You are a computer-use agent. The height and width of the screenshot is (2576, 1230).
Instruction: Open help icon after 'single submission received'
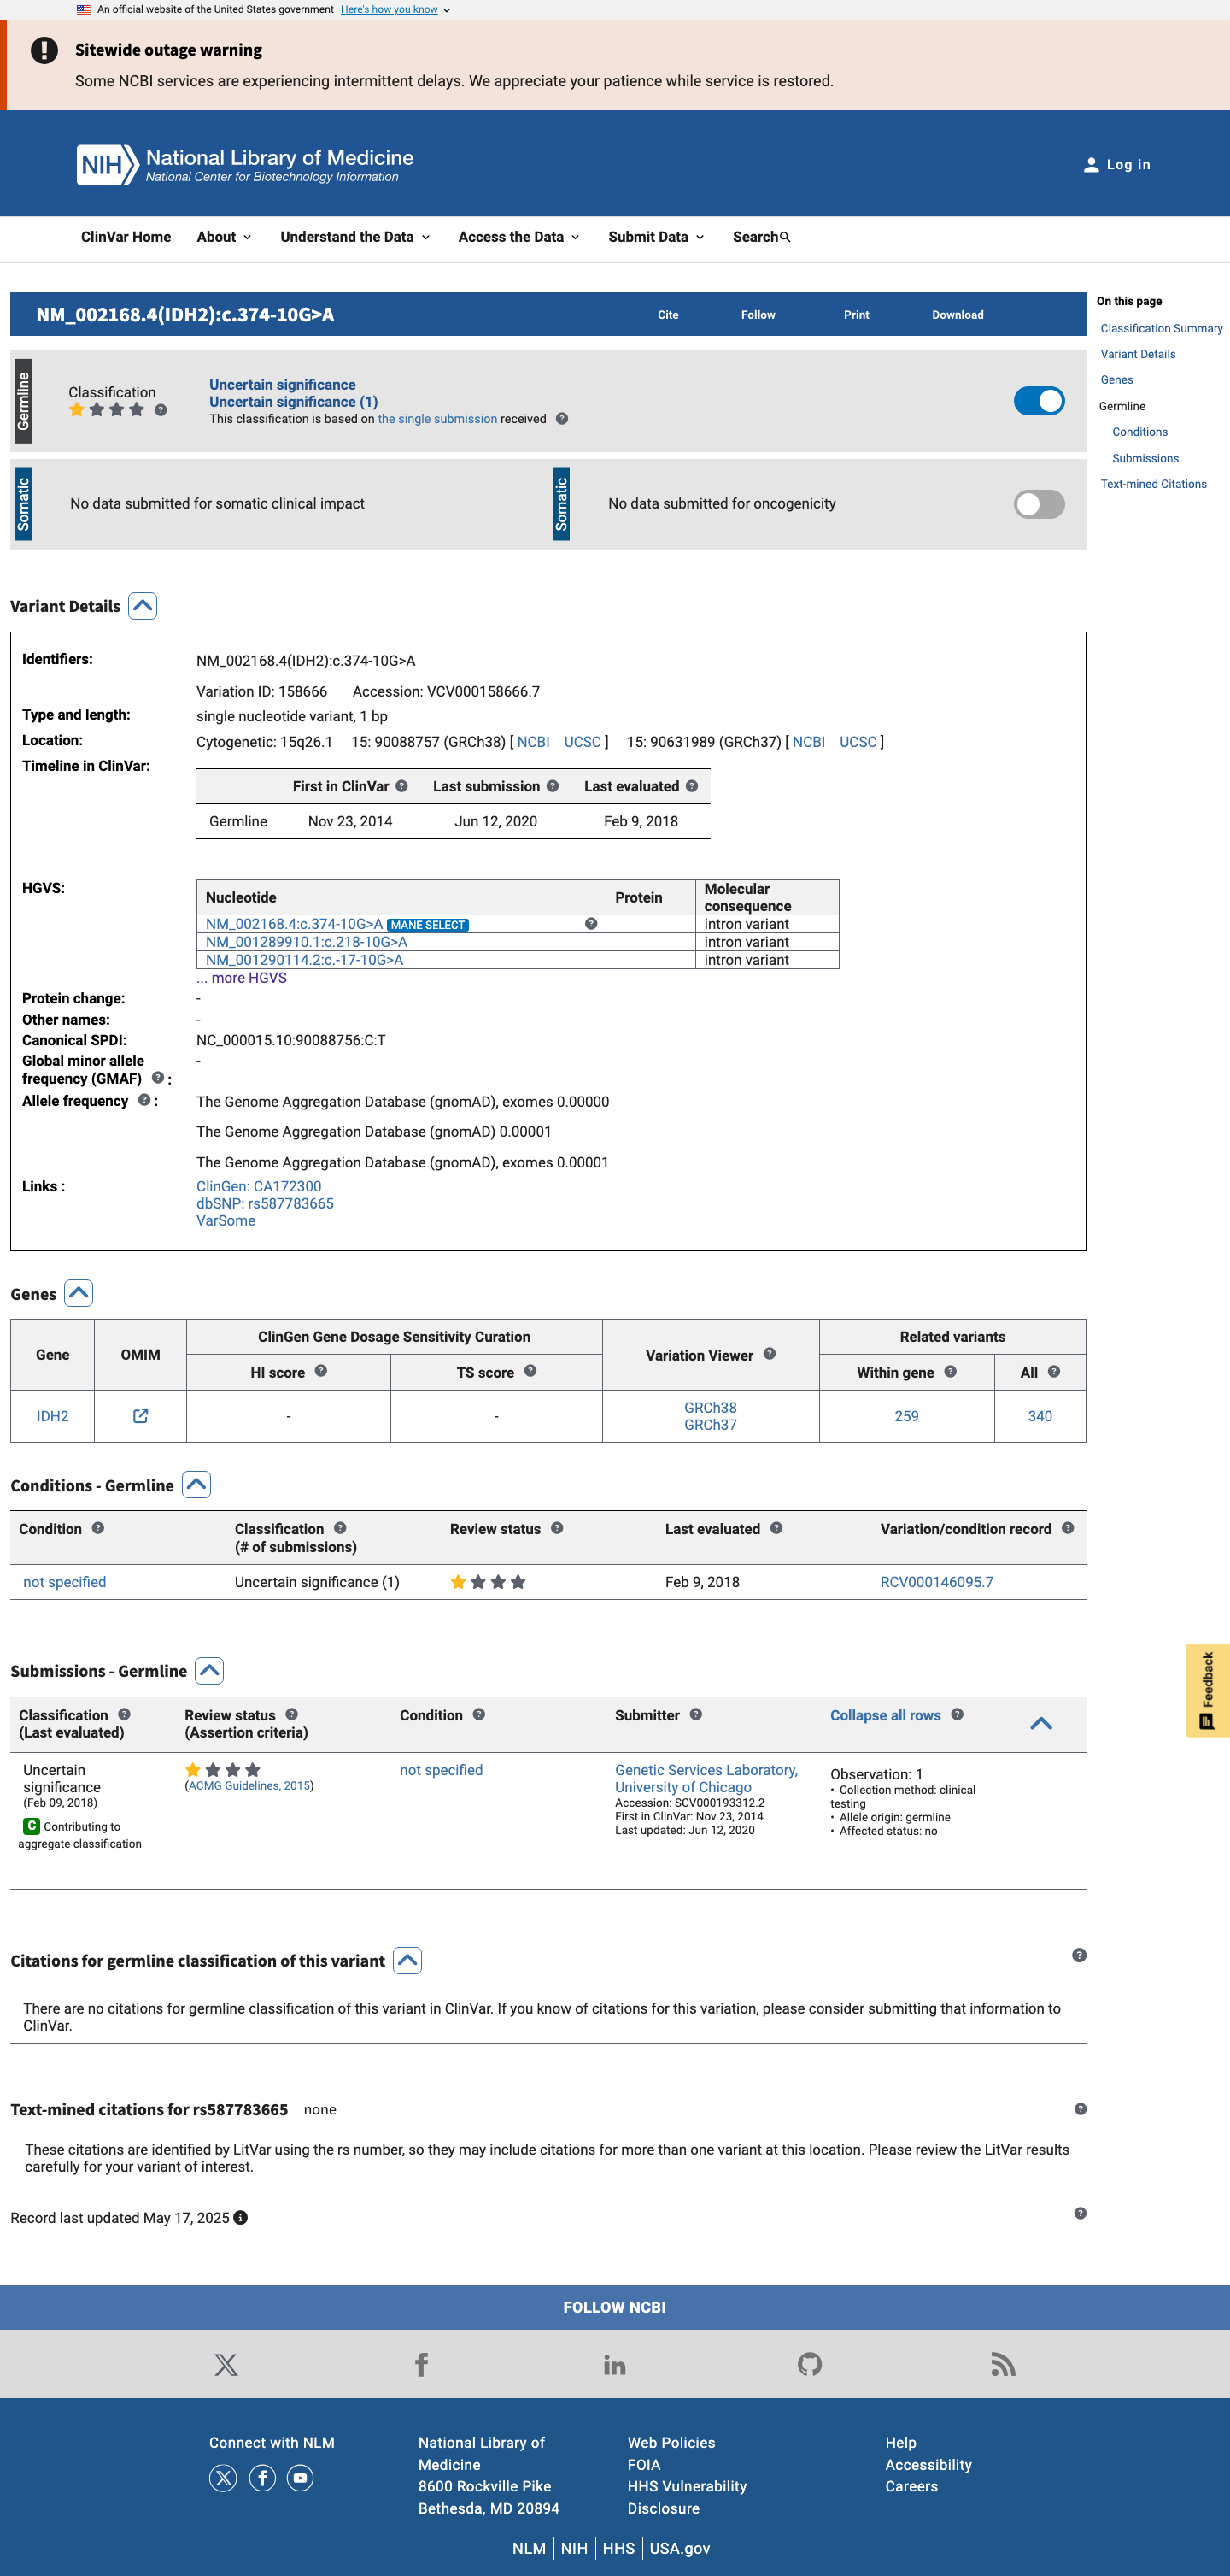563,419
